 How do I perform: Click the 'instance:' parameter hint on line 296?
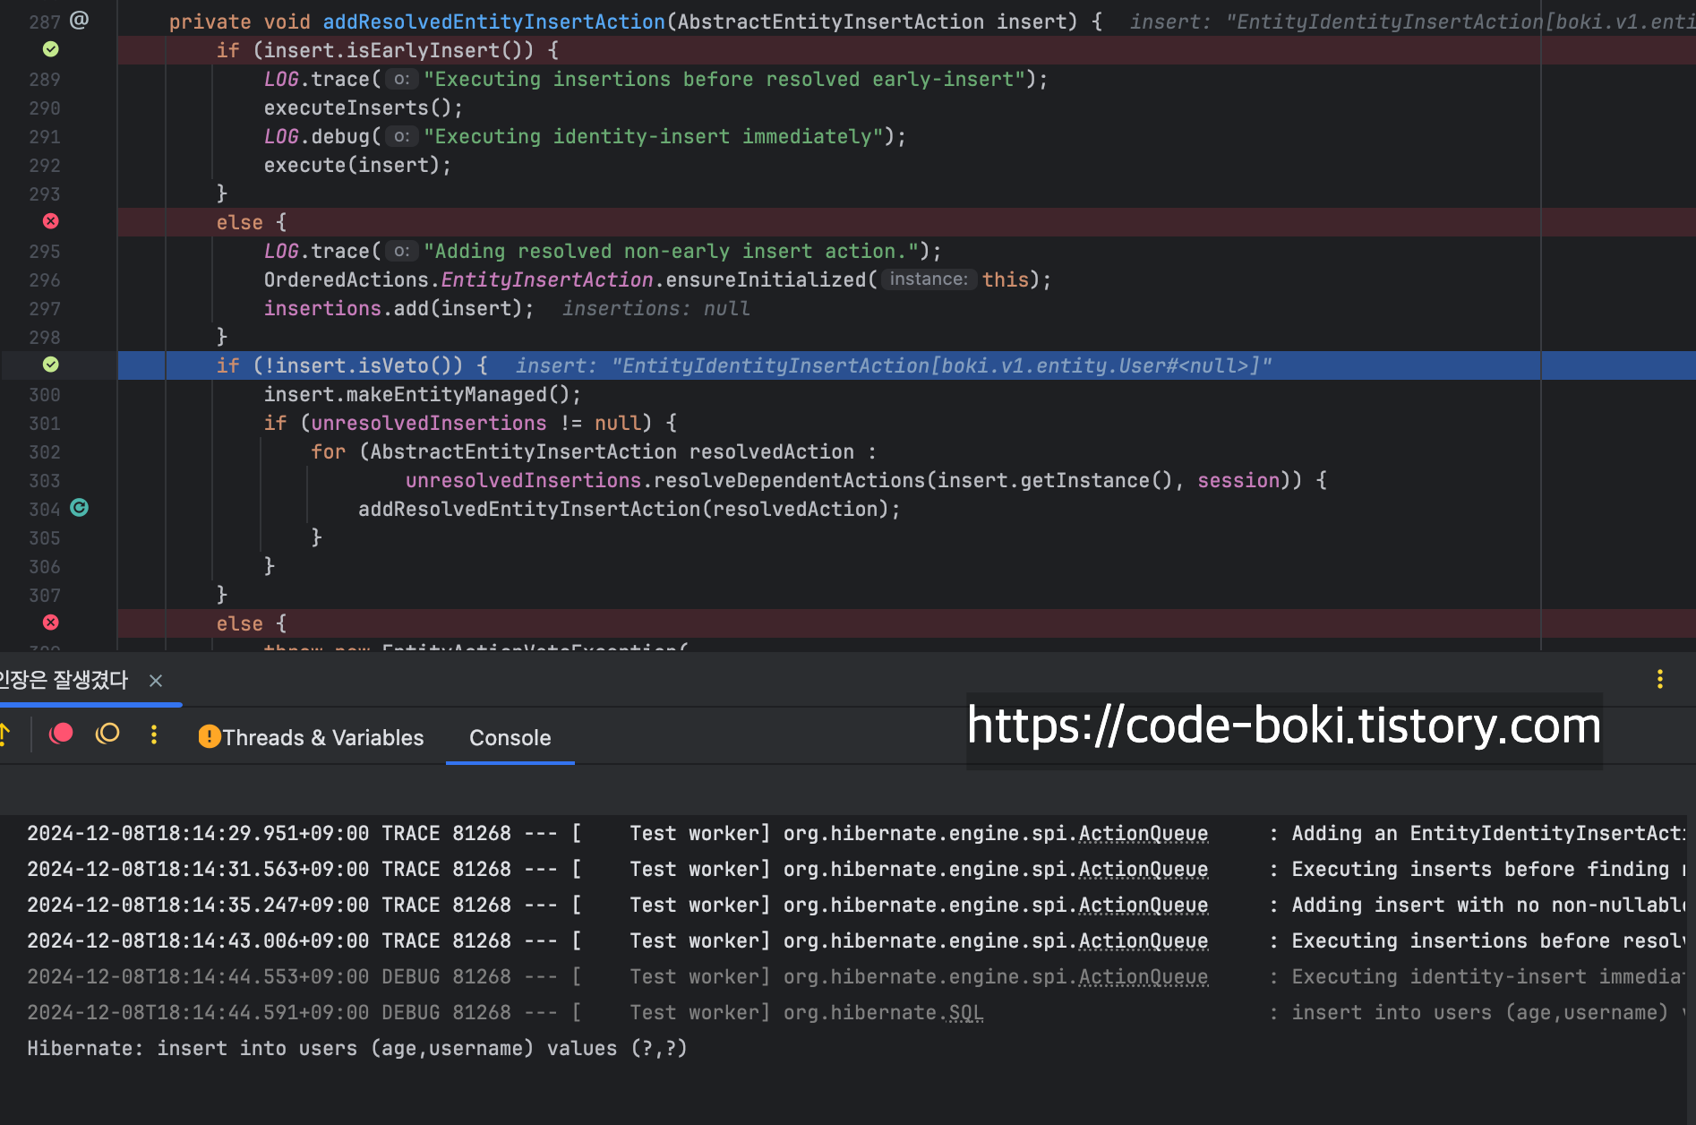(929, 279)
